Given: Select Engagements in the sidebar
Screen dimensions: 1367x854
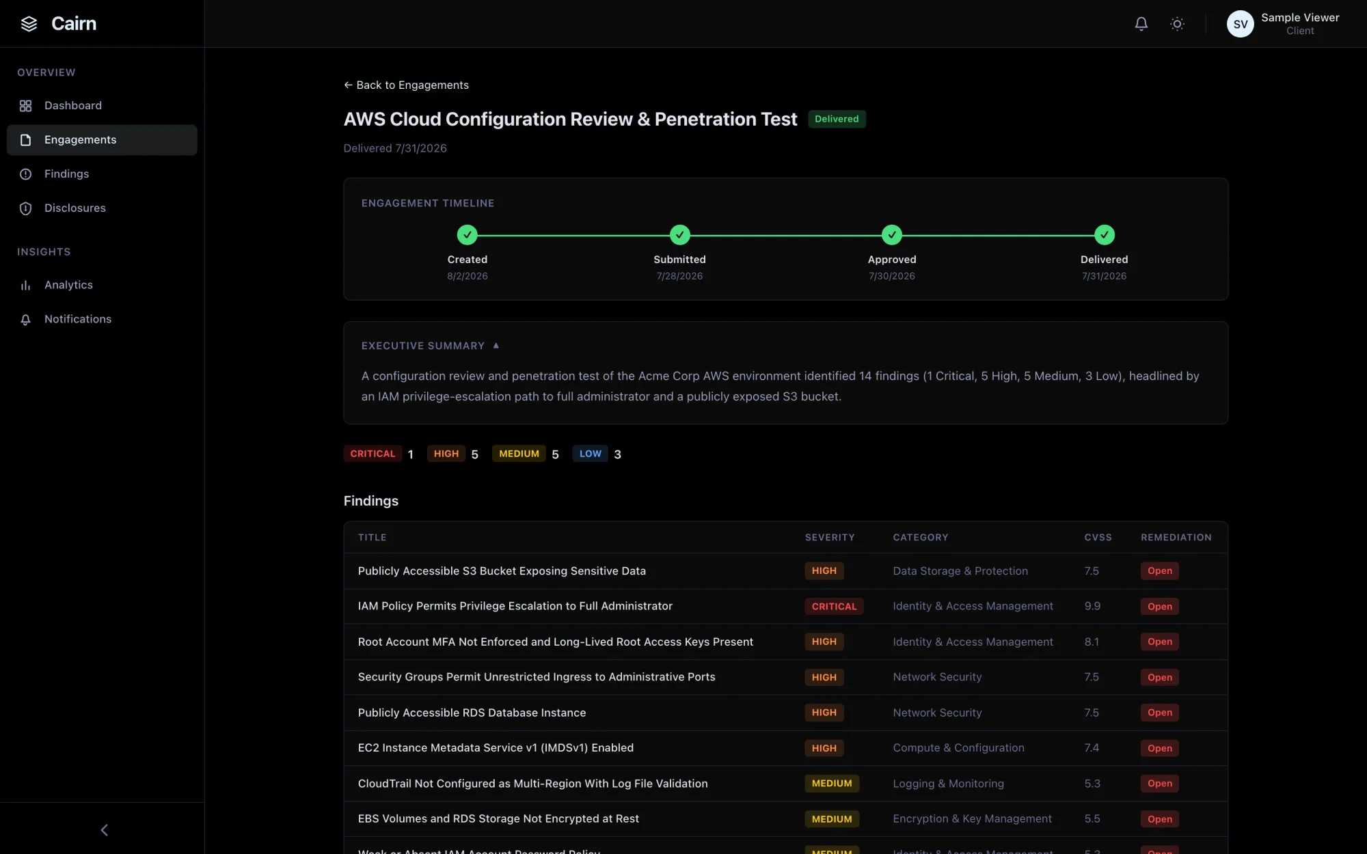Looking at the screenshot, I should click(102, 140).
